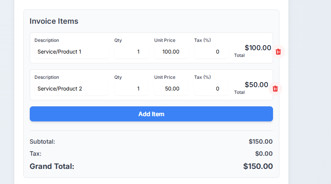Click the $50.00 total of second item
Screen dimensions: 331x184
(x=256, y=85)
